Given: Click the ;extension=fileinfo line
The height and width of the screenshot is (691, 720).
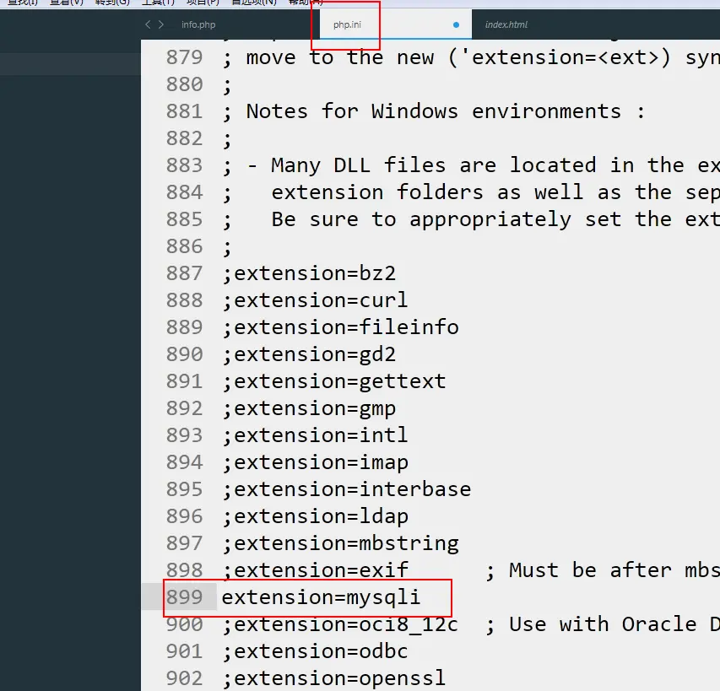Looking at the screenshot, I should point(341,327).
